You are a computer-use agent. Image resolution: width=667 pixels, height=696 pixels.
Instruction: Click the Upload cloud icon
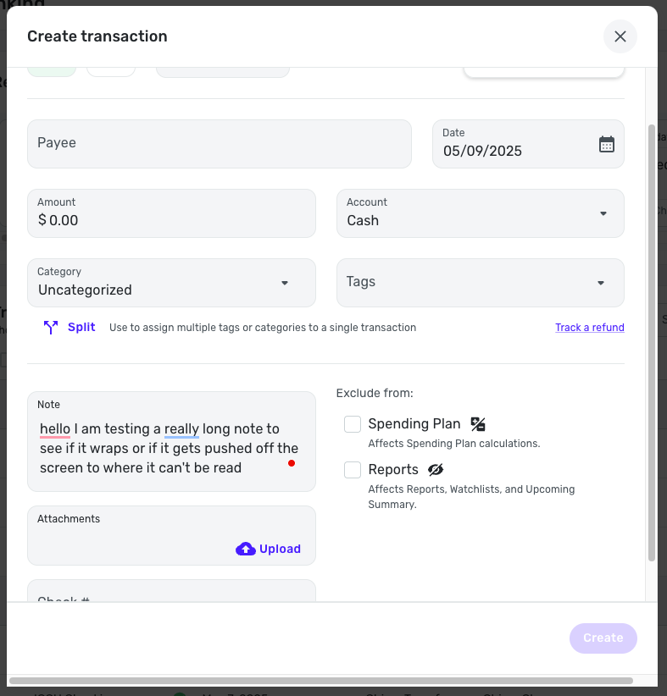pyautogui.click(x=246, y=549)
